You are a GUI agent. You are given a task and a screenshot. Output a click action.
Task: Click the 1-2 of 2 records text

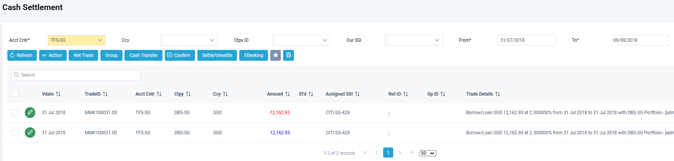pos(339,153)
